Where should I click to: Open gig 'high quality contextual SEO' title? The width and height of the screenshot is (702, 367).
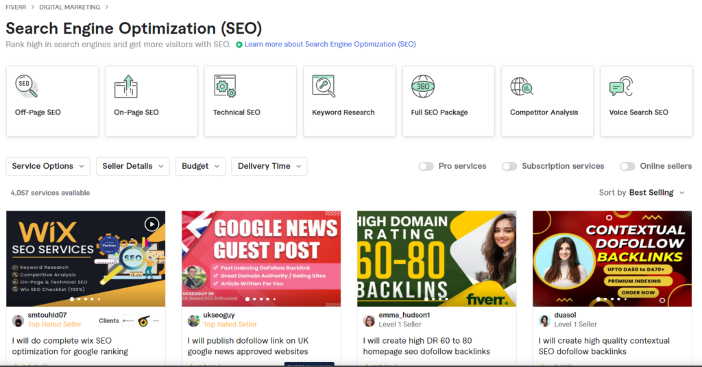(x=604, y=346)
